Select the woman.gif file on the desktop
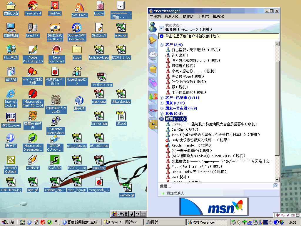 click(127, 190)
